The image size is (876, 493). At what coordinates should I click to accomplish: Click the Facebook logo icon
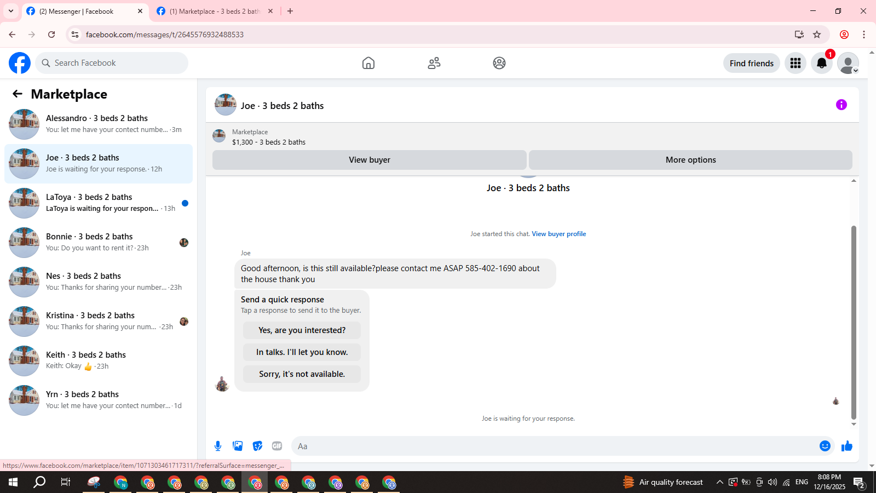coord(20,63)
